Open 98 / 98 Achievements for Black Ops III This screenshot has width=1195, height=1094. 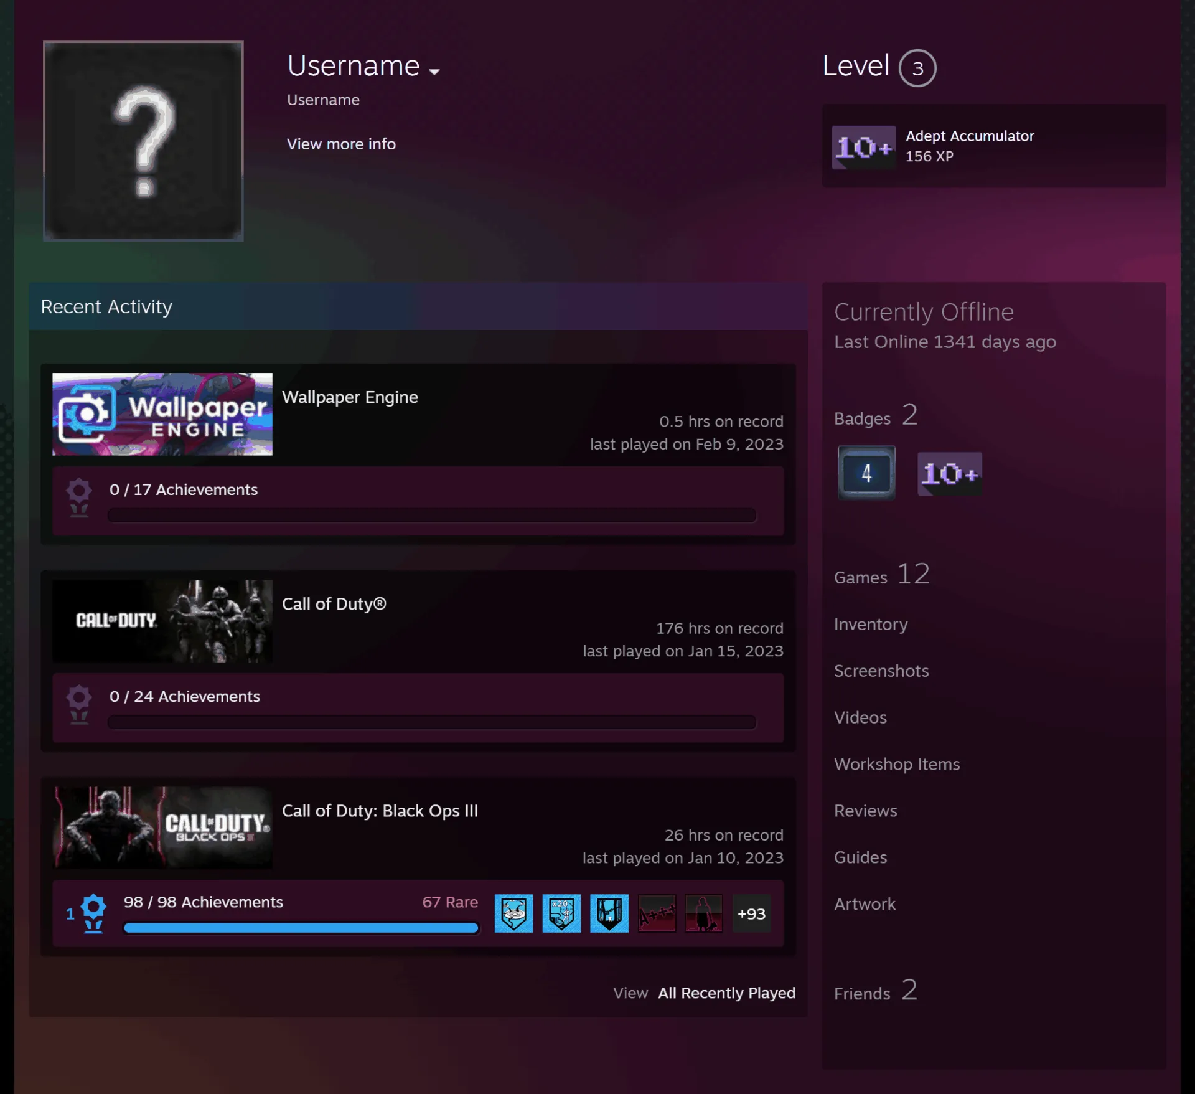(204, 902)
